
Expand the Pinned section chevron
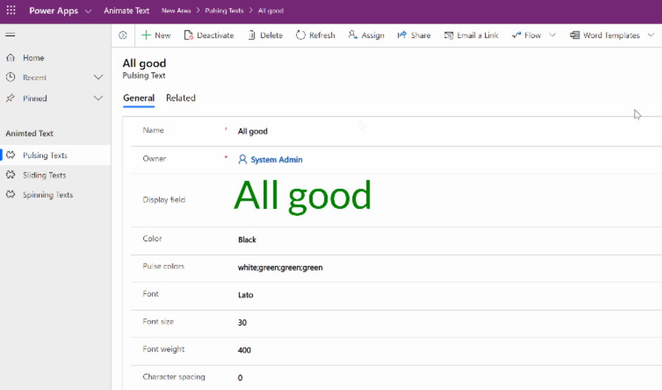point(98,98)
